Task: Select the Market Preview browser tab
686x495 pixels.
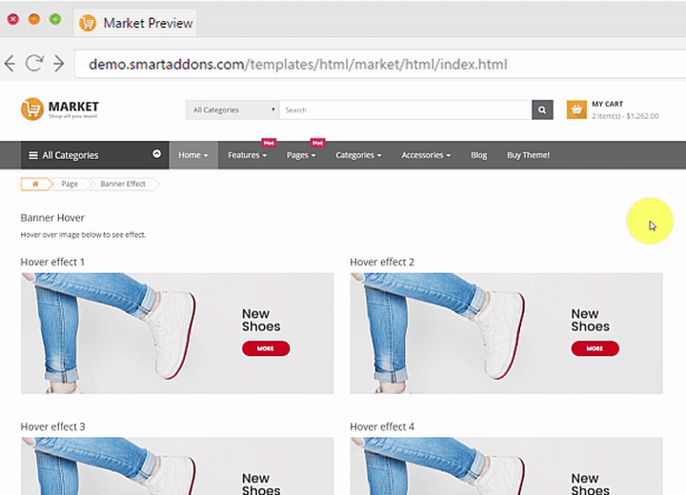Action: 136,23
